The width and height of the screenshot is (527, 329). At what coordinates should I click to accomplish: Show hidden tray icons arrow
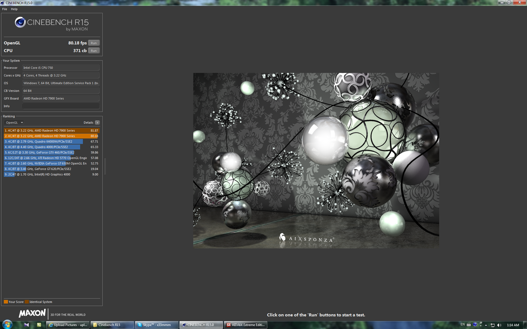tap(486, 325)
